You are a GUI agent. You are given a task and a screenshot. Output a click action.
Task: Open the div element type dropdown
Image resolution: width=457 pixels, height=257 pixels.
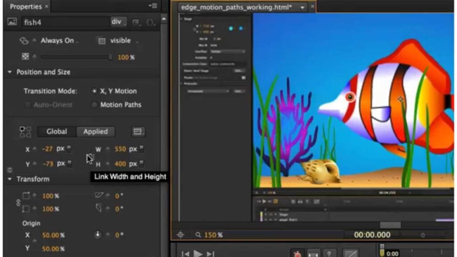point(118,22)
